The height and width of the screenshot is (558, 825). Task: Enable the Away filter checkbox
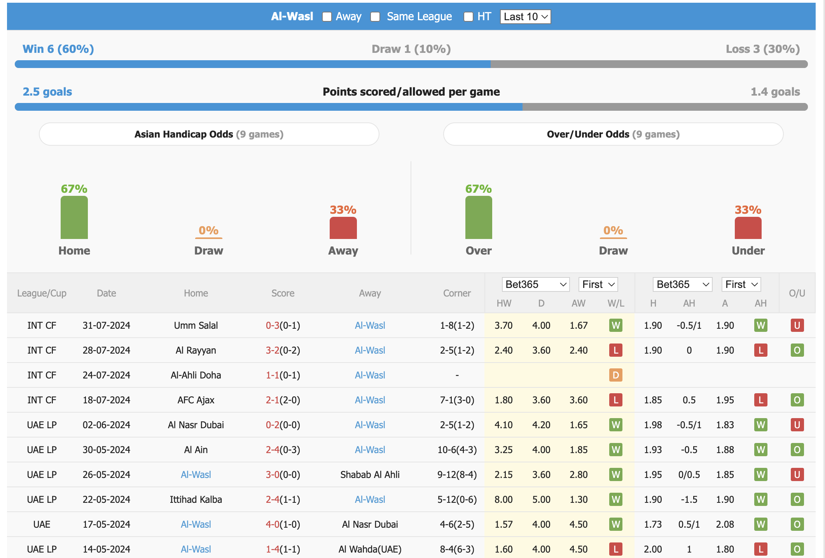point(327,17)
